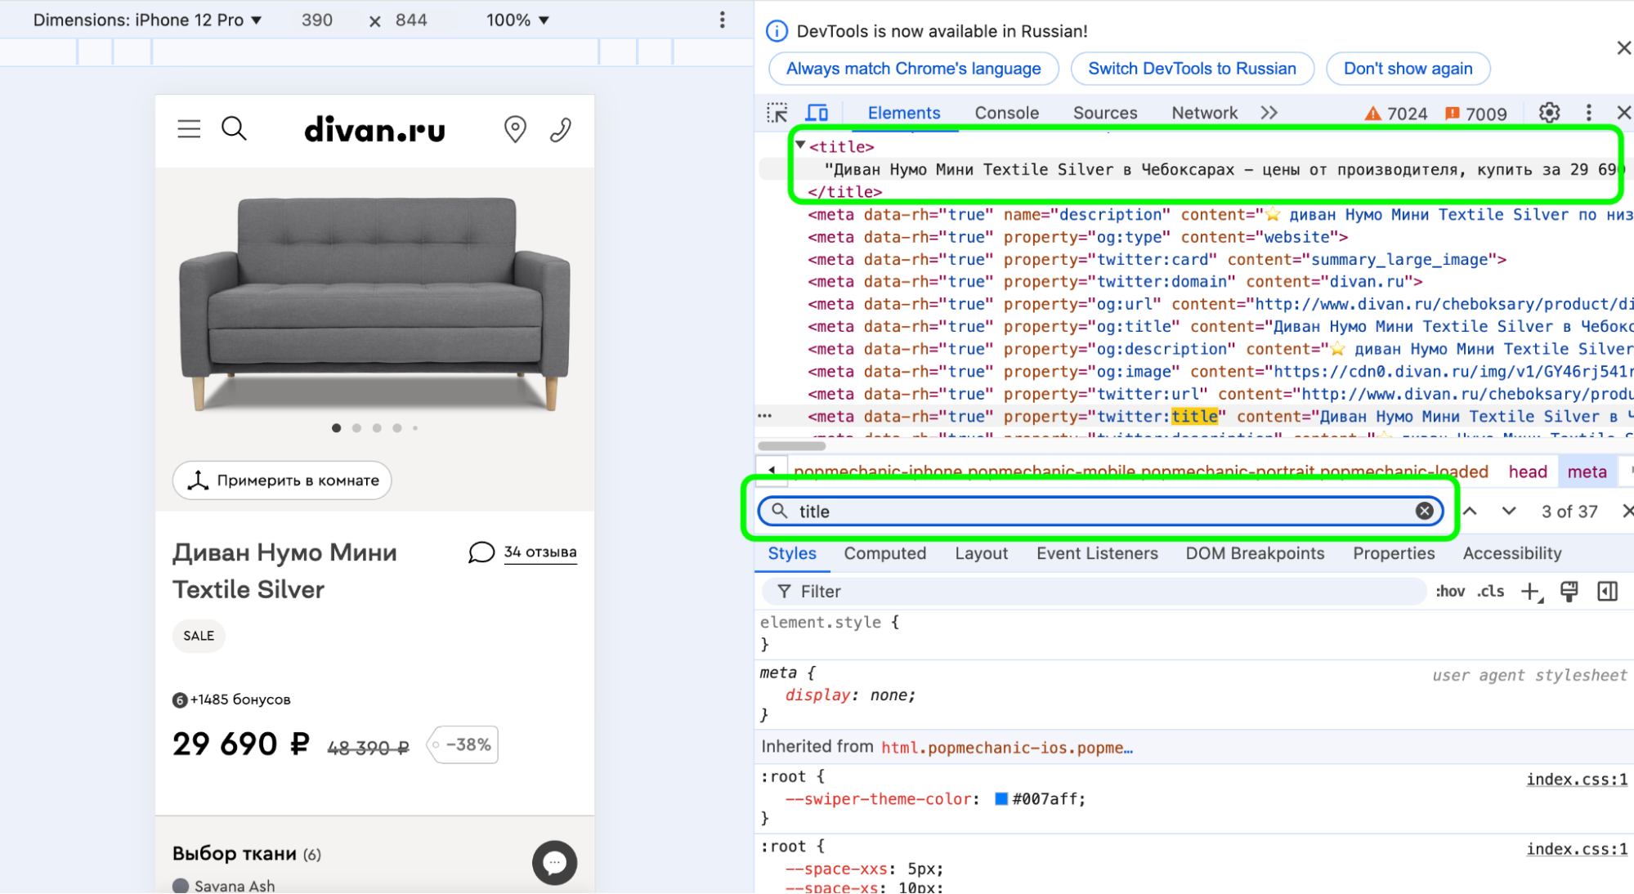Click html.popmechanic-ios inherited selector link
The image size is (1634, 894).
click(x=1006, y=747)
